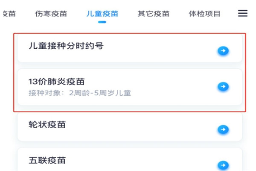The image size is (256, 171).
Task: Switch to the 其它疫苗 tab
Action: pos(154,14)
